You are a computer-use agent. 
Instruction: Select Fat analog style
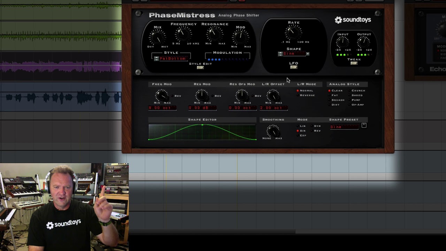333,95
